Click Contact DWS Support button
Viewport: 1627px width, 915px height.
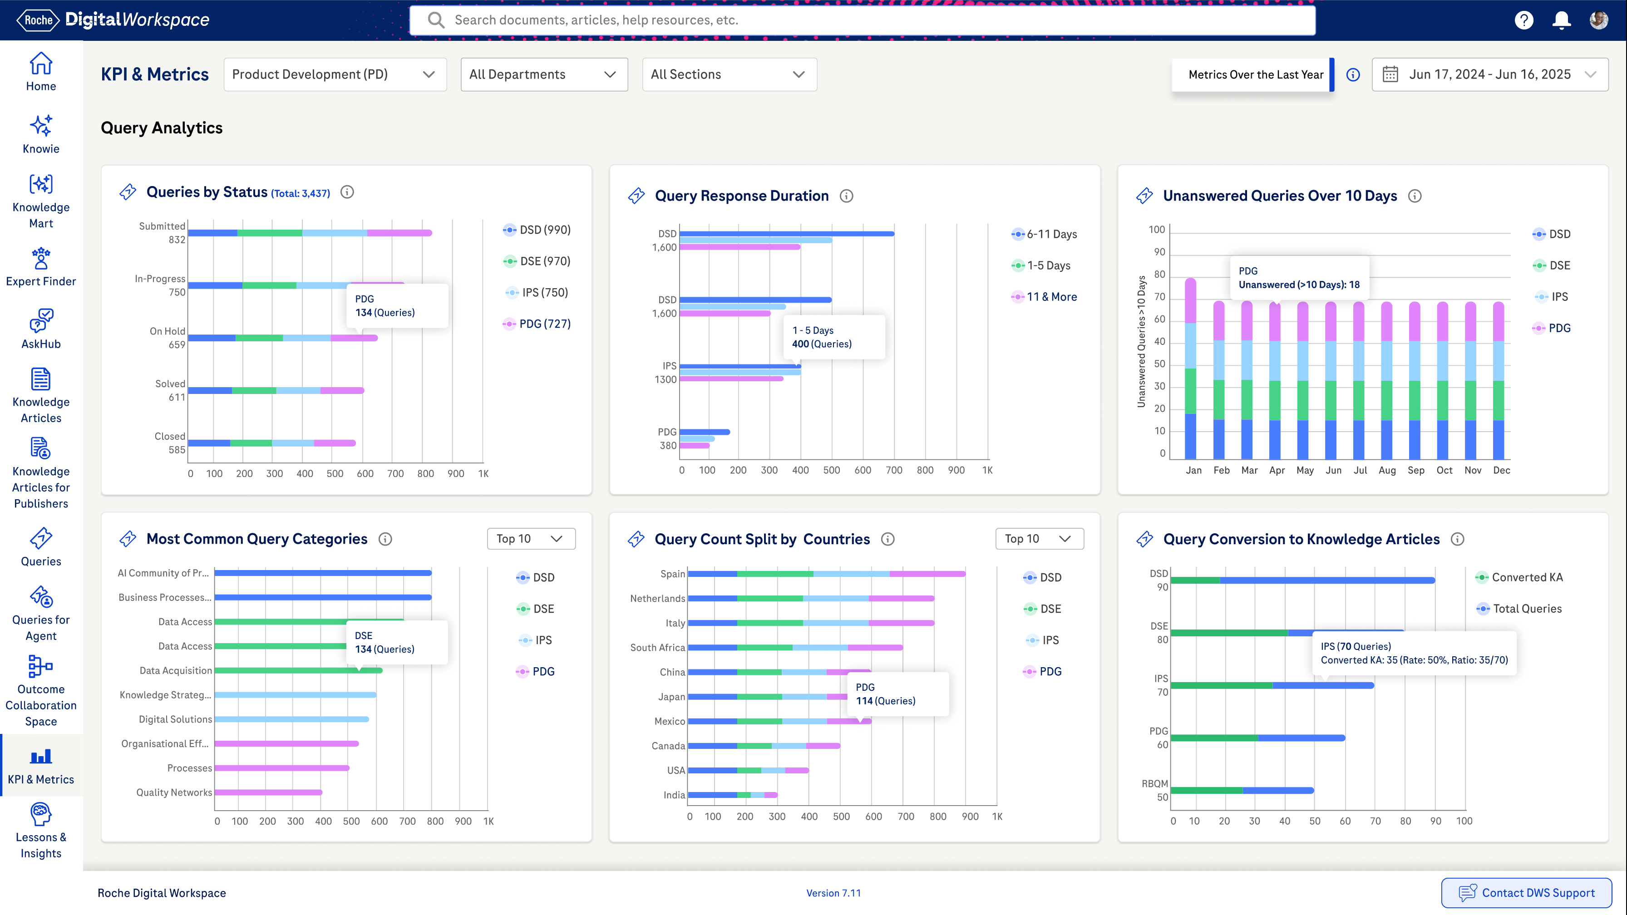[x=1526, y=892]
